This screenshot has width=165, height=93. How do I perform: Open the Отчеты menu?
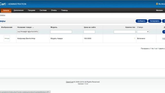54,10
